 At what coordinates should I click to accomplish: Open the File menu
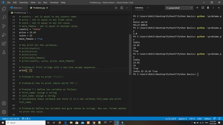[9, 2]
